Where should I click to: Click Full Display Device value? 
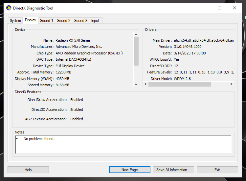70,66
